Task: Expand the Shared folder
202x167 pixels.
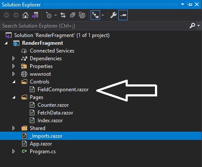Action: [13, 128]
